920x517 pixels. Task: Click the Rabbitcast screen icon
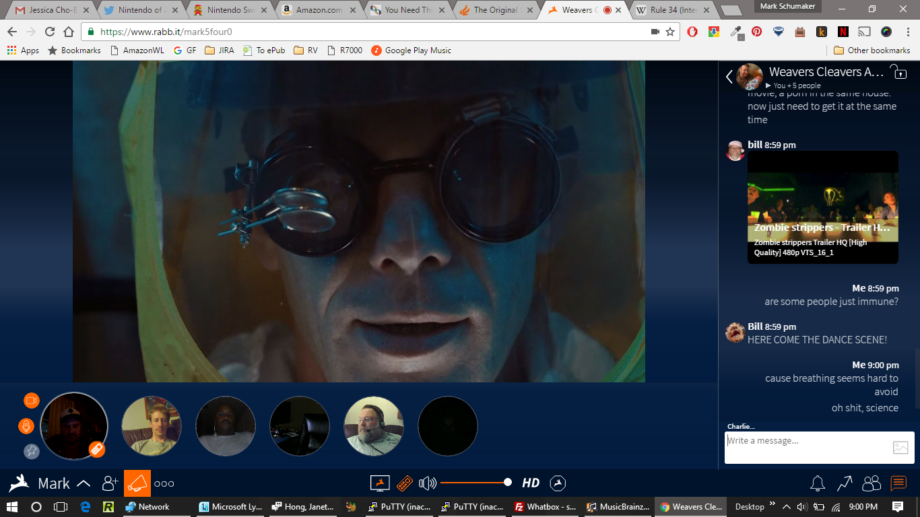click(x=381, y=483)
